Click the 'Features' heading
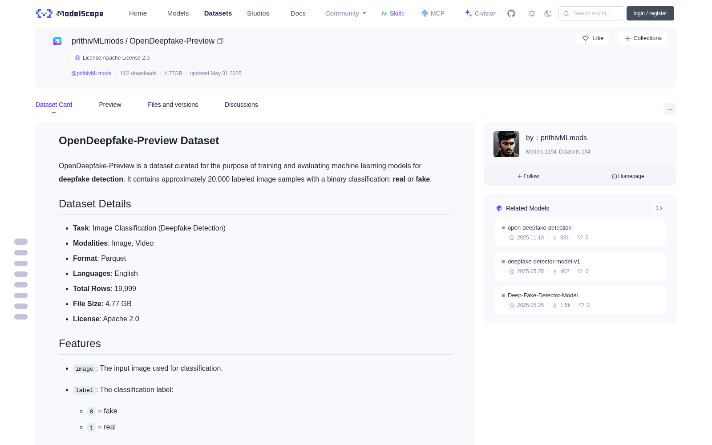The height and width of the screenshot is (445, 712). point(80,344)
